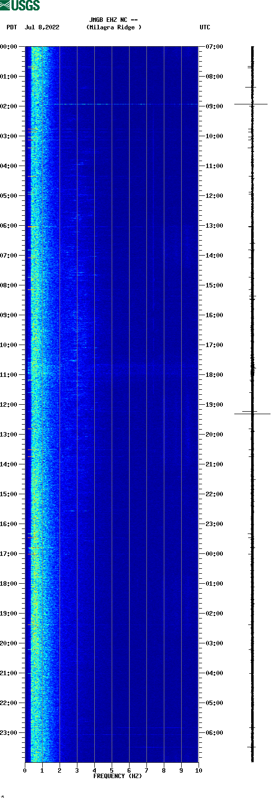Click the seismogram spike near 19:00 UTC
Viewport: 274px width, 802px height.
click(x=252, y=414)
